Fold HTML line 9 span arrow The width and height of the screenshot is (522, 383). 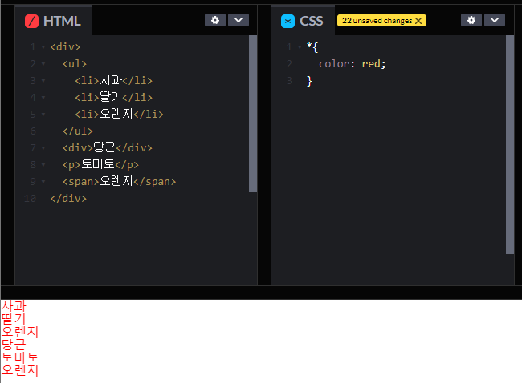point(43,182)
